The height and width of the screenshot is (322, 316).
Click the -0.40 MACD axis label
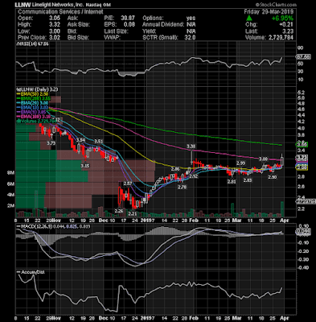[x=302, y=268]
